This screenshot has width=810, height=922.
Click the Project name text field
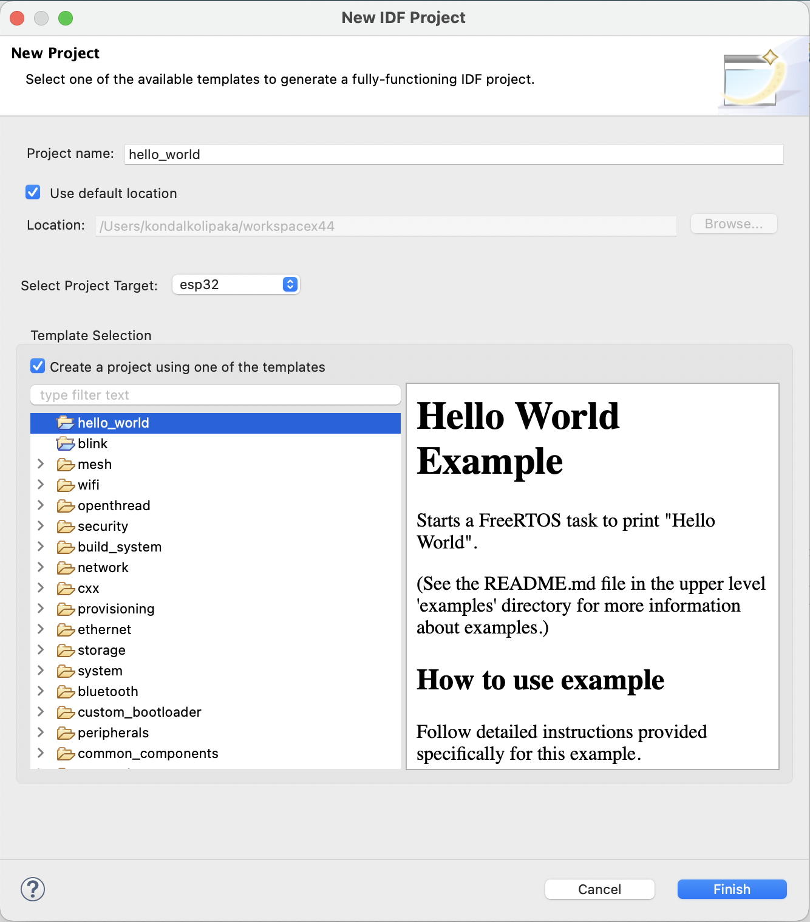tap(453, 154)
